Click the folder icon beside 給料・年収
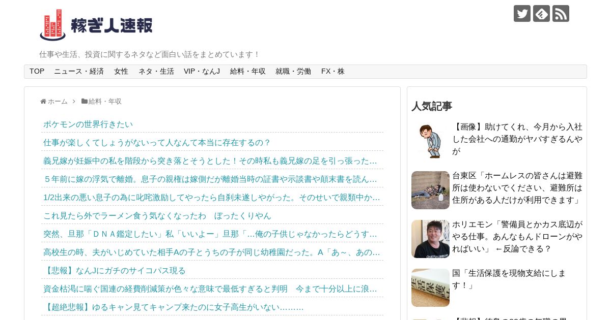 click(85, 102)
